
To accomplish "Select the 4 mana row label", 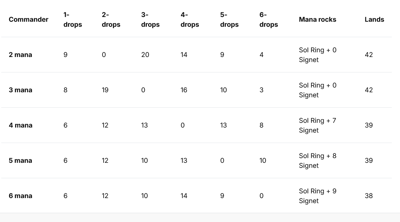I will tap(20, 125).
